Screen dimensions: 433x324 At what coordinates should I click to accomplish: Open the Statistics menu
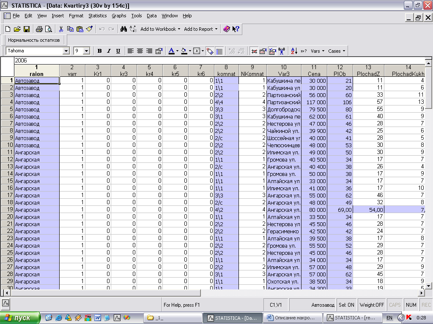97,16
